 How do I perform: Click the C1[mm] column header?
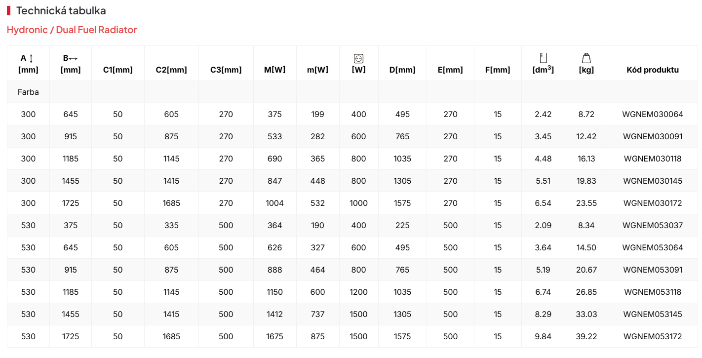click(117, 70)
